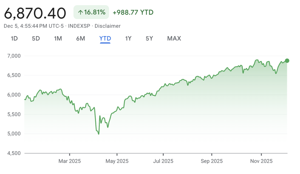
Task: Switch to the 1D range tab
Action: pyautogui.click(x=14, y=38)
